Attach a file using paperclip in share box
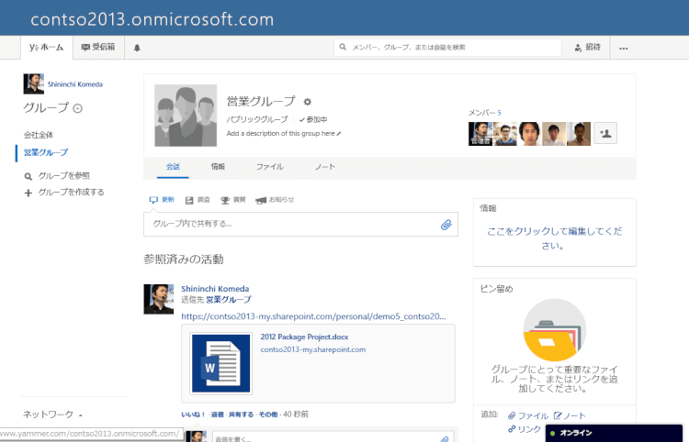Viewport: 689px width, 442px height. tap(446, 225)
